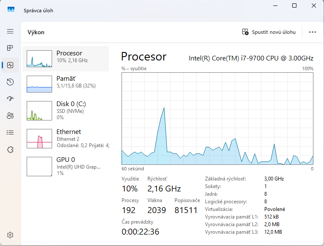Screen dimensions: 324x246
Task: Open the three-dot more options menu
Action: (x=313, y=32)
